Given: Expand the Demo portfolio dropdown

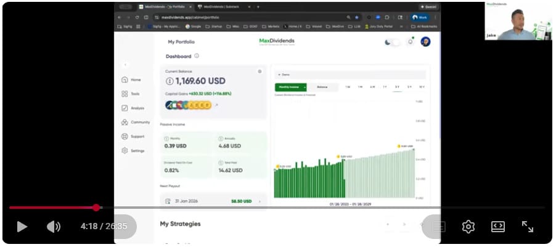Looking at the screenshot, I should (x=350, y=75).
